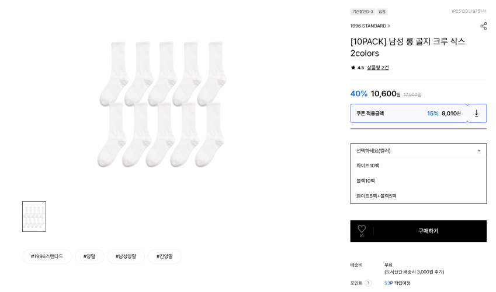The width and height of the screenshot is (496, 292).
Task: Open the 선택하세요(컬러) color dropdown
Action: 418,150
